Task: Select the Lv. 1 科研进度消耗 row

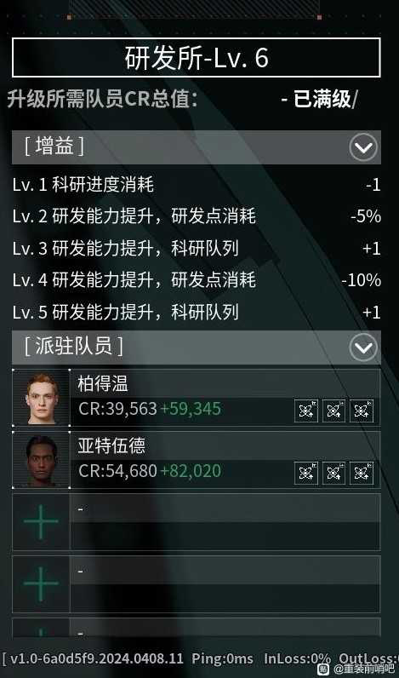Action: tap(197, 186)
